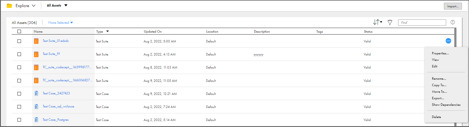Open the help question mark icon
The image size is (469, 127).
[453, 22]
